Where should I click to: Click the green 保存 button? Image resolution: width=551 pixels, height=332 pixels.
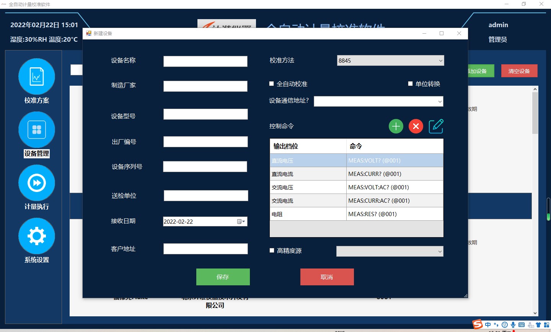(223, 277)
